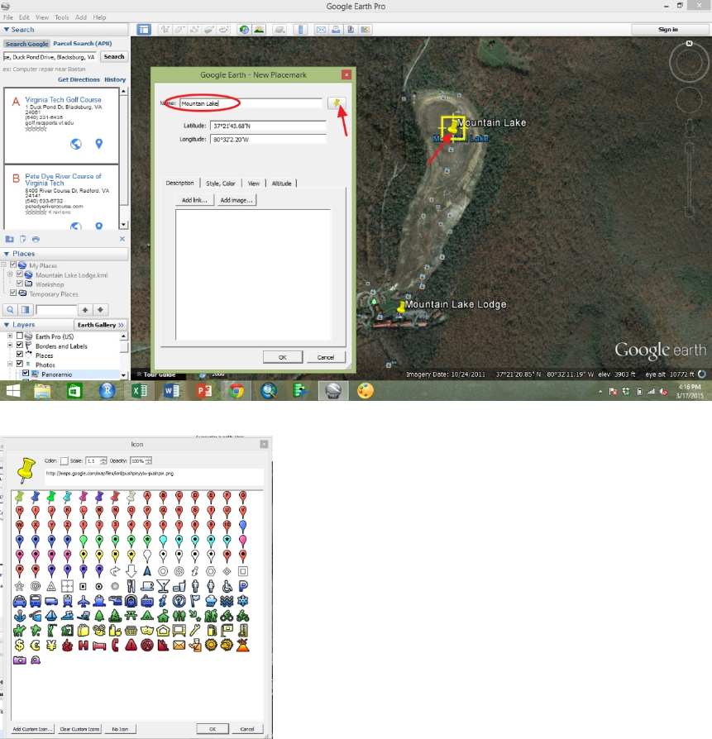Image resolution: width=712 pixels, height=739 pixels.
Task: Expand the Mountain Lake Lodge.kml tree node
Action: tap(10, 274)
